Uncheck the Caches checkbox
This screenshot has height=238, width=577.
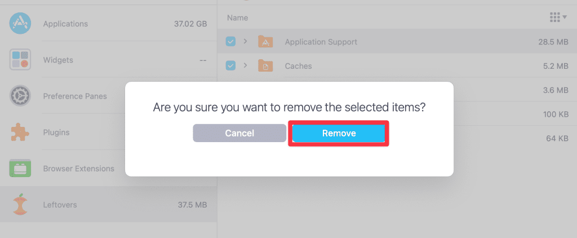coord(230,66)
